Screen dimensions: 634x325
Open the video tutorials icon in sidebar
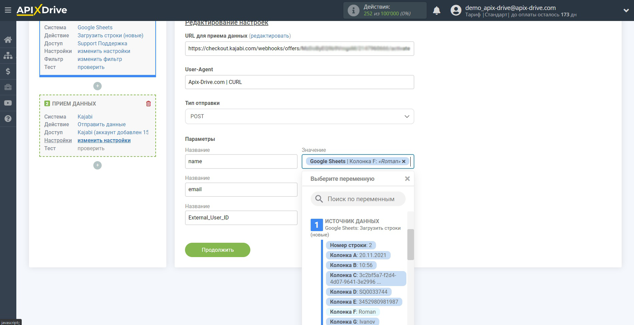pyautogui.click(x=8, y=103)
